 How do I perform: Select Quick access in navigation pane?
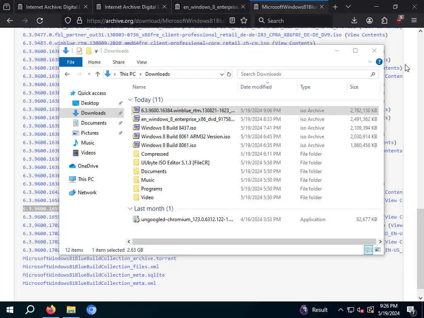(x=92, y=93)
